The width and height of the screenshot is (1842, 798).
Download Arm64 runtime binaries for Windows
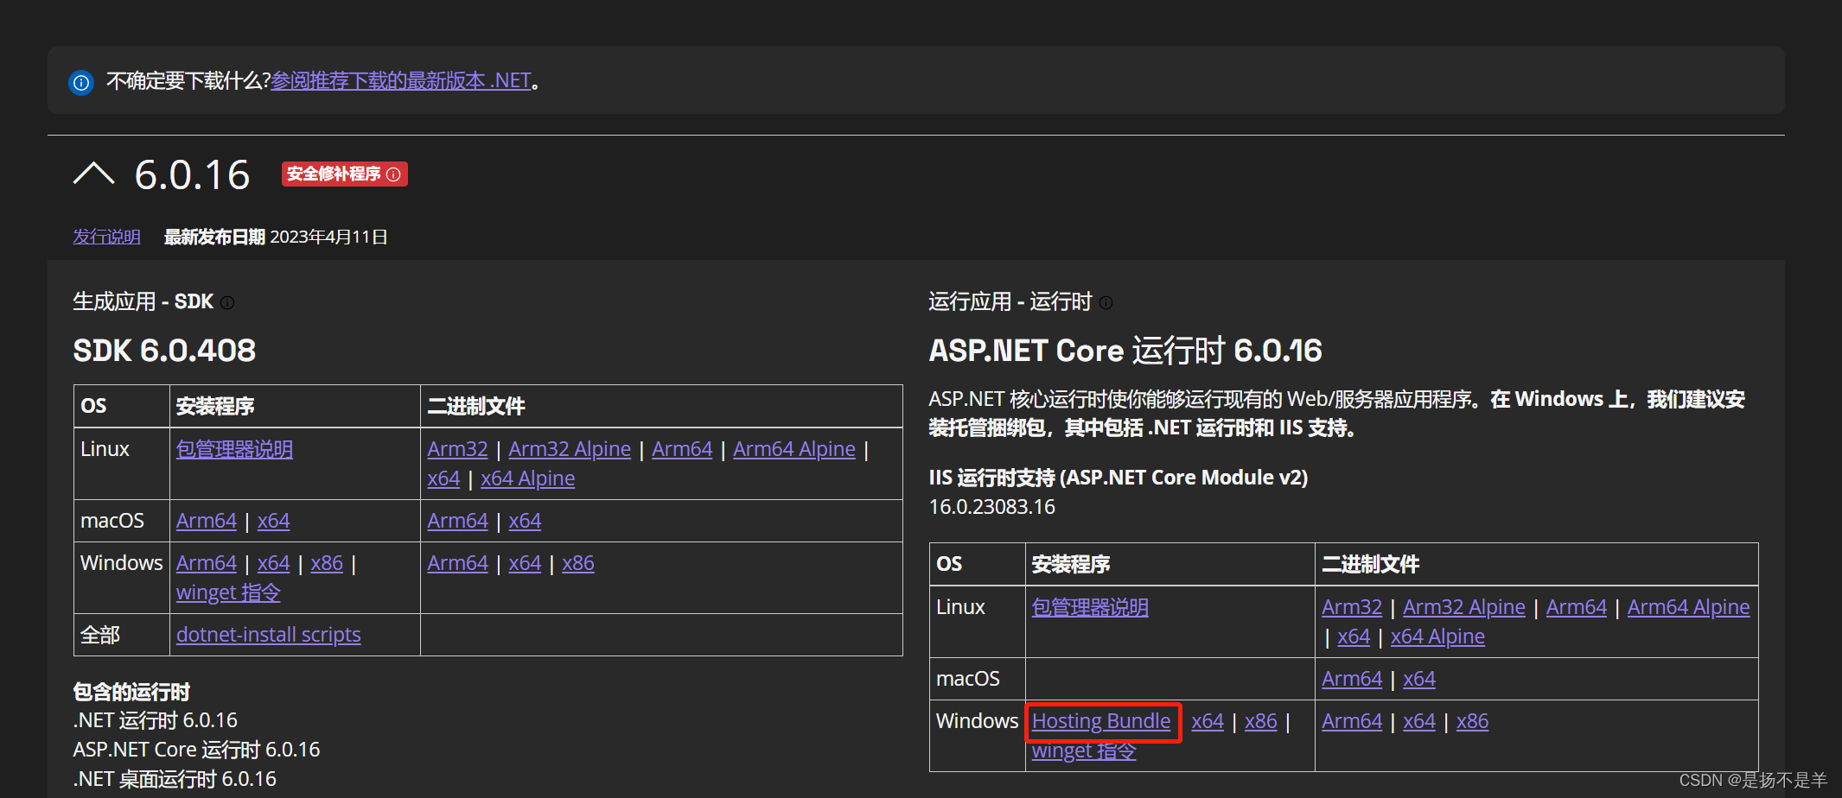(x=1351, y=721)
